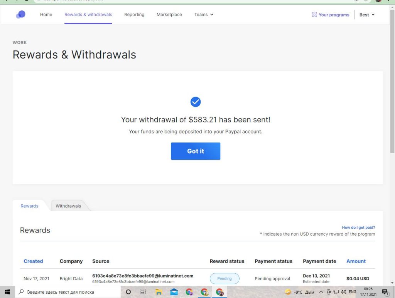
Task: Click the page vertical scrollbar thumb
Action: pyautogui.click(x=392, y=81)
